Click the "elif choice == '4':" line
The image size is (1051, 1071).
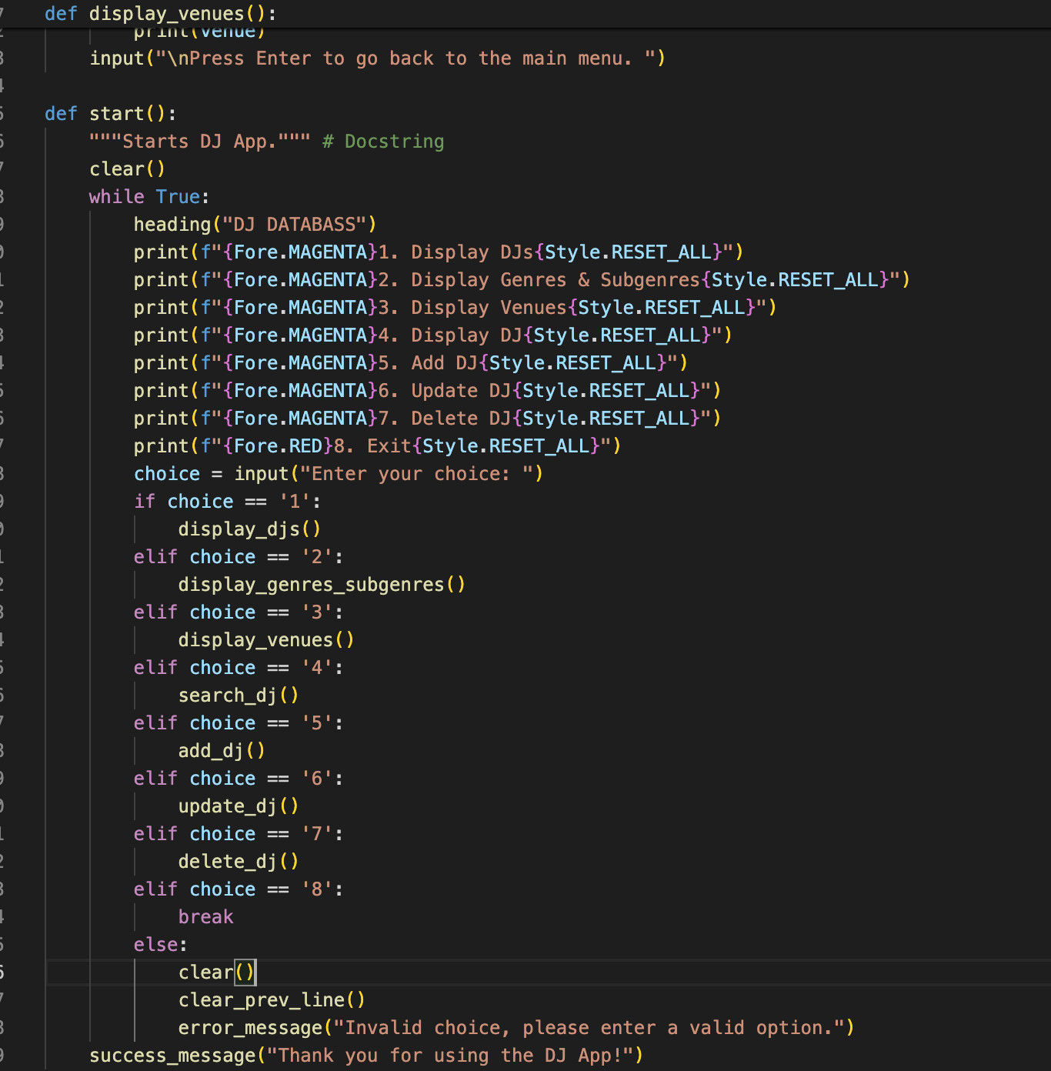239,668
